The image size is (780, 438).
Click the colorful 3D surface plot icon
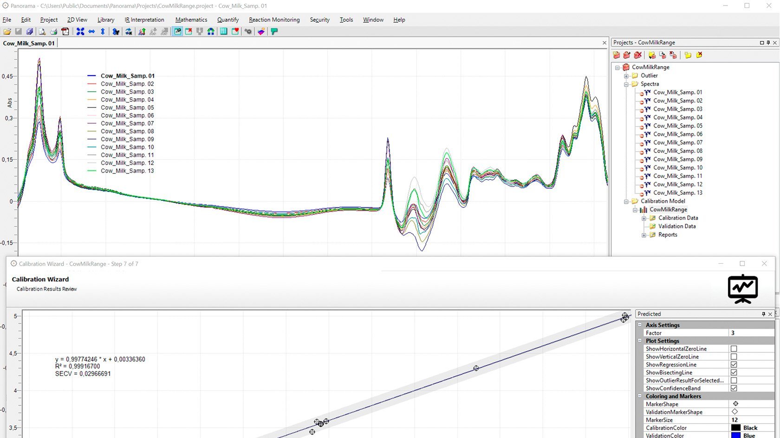261,32
